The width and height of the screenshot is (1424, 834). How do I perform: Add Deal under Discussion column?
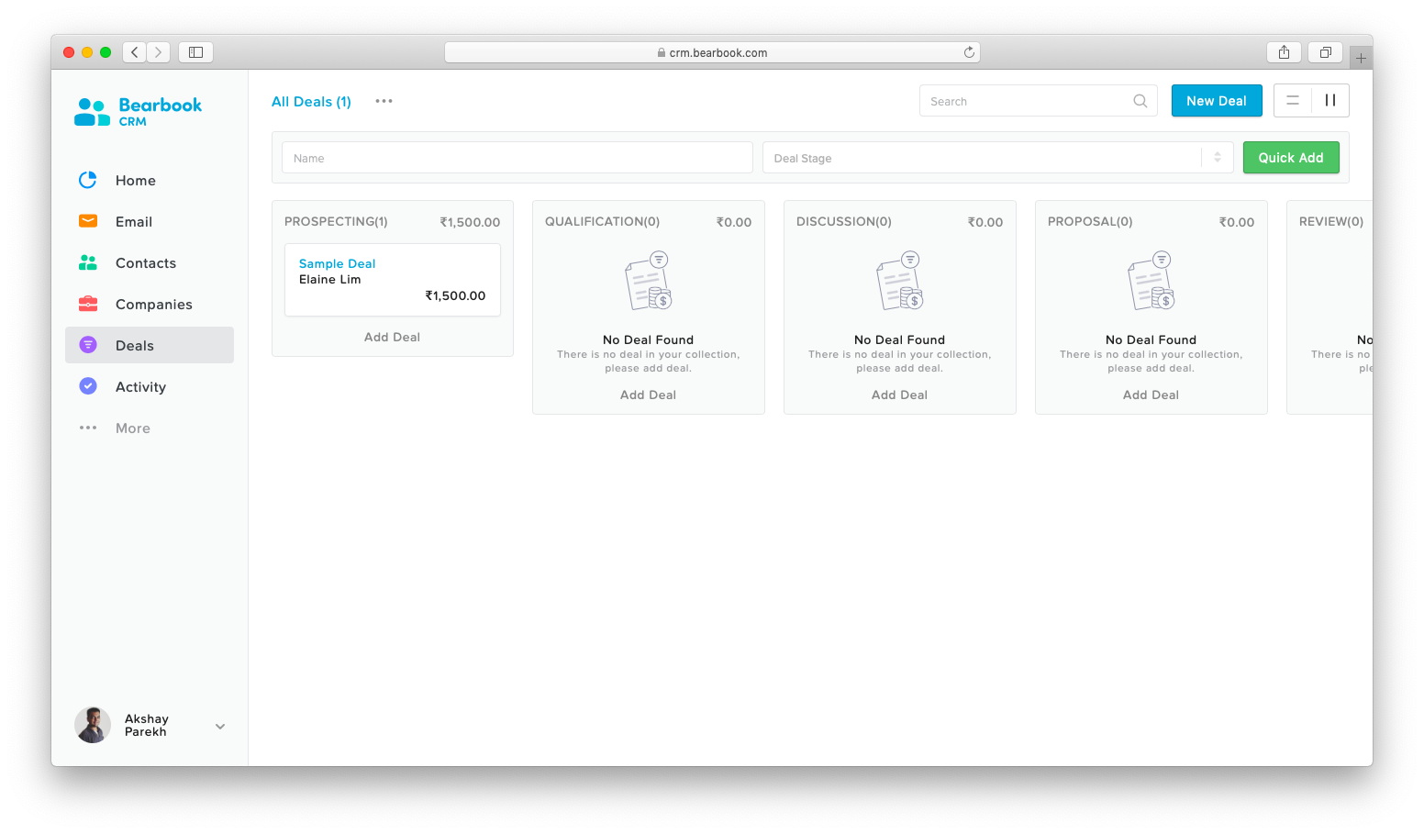pyautogui.click(x=899, y=395)
